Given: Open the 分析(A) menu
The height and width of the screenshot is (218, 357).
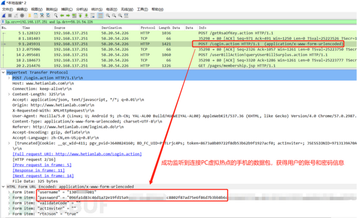Looking at the screenshot, I should click(x=82, y=9).
